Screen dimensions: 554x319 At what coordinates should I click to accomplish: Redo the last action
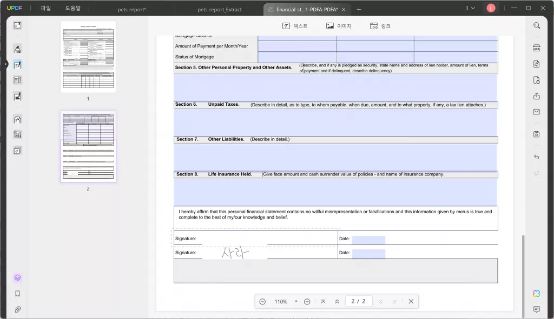pyautogui.click(x=537, y=173)
